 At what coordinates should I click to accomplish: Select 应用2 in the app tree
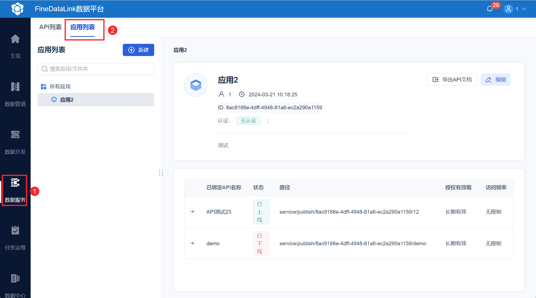[x=96, y=100]
